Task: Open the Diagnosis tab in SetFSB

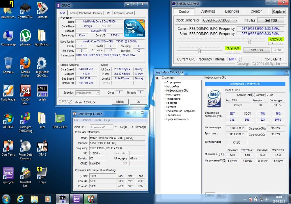Action: point(232,11)
